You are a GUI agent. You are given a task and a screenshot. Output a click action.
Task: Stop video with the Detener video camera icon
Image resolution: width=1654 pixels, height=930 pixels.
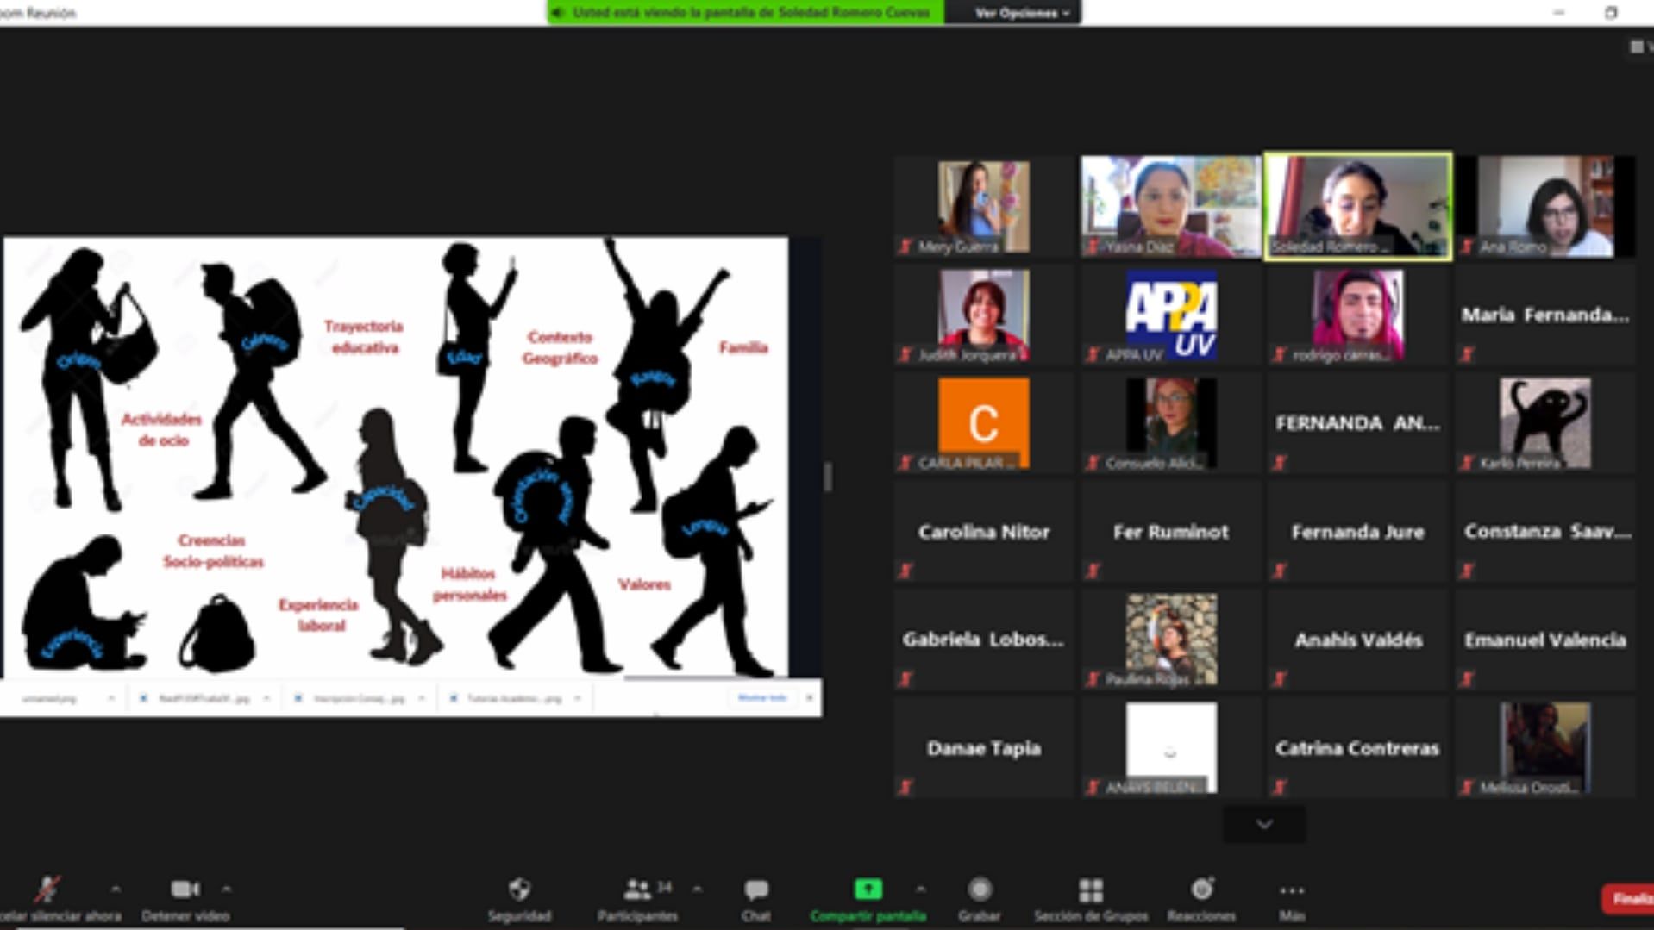(185, 889)
